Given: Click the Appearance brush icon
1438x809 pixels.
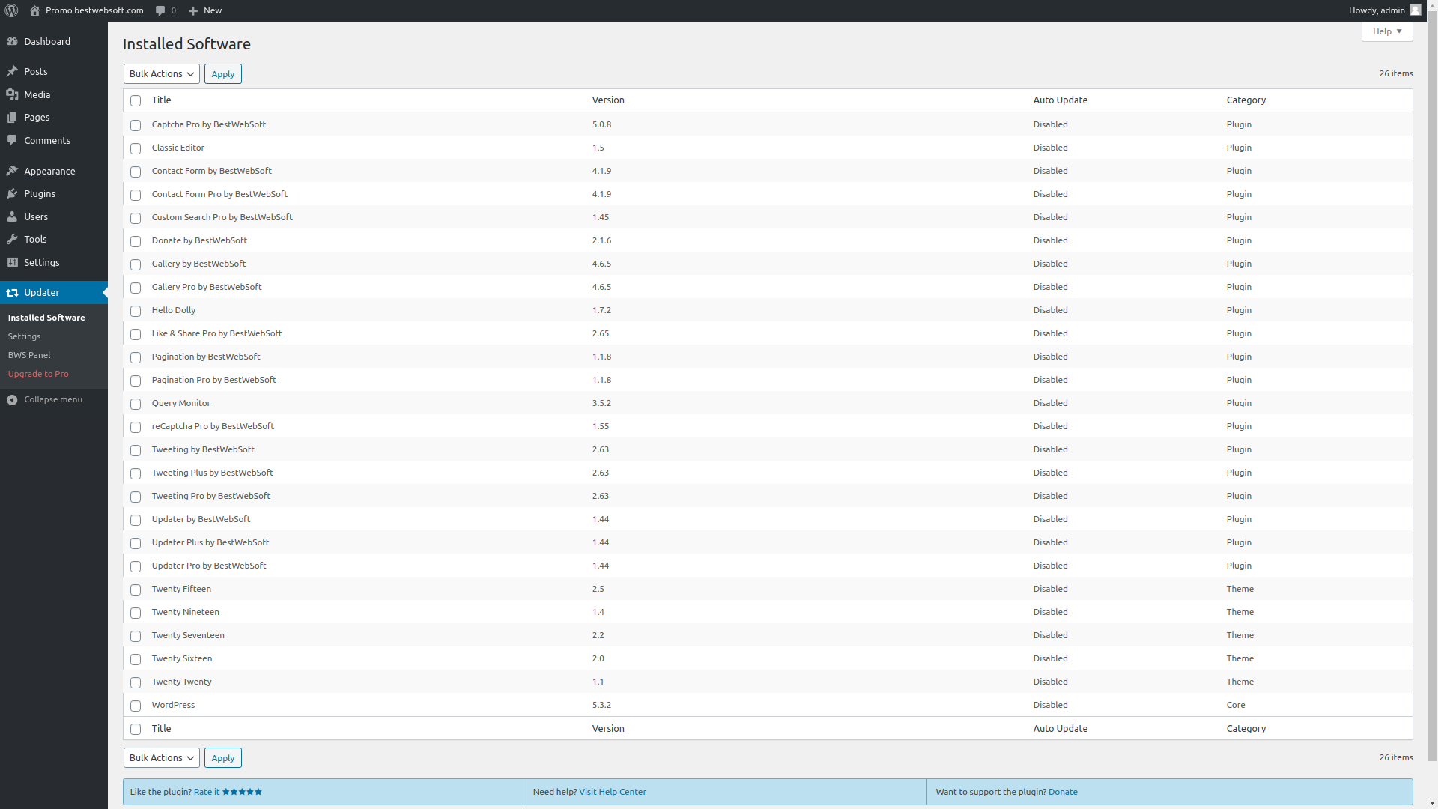Looking at the screenshot, I should (12, 171).
